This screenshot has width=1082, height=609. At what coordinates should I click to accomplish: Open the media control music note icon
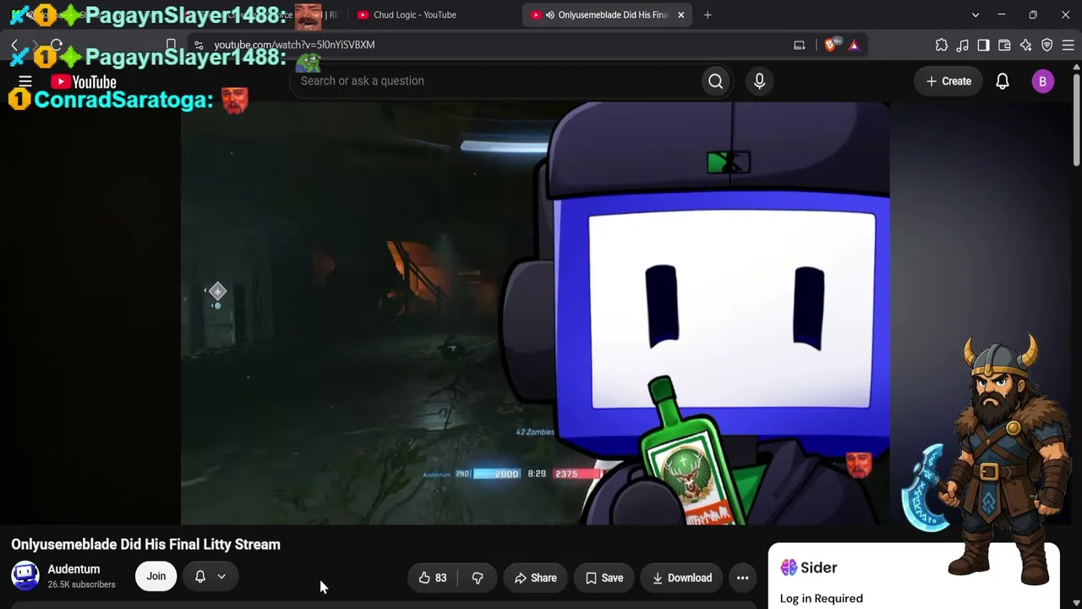point(963,45)
